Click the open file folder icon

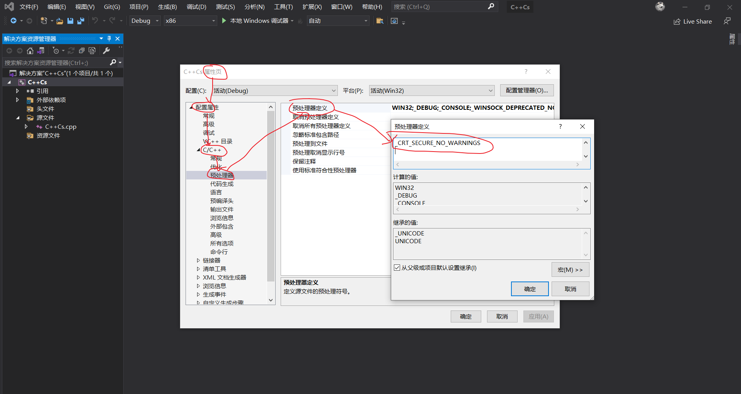point(60,21)
